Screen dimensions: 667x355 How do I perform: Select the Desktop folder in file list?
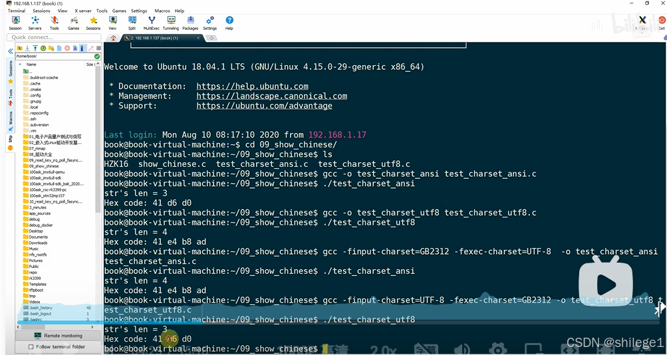click(33, 231)
